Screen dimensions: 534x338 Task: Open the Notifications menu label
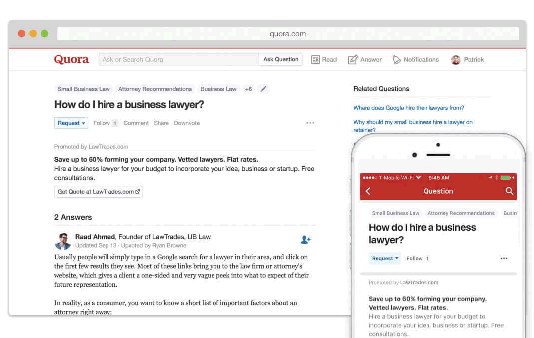(421, 60)
